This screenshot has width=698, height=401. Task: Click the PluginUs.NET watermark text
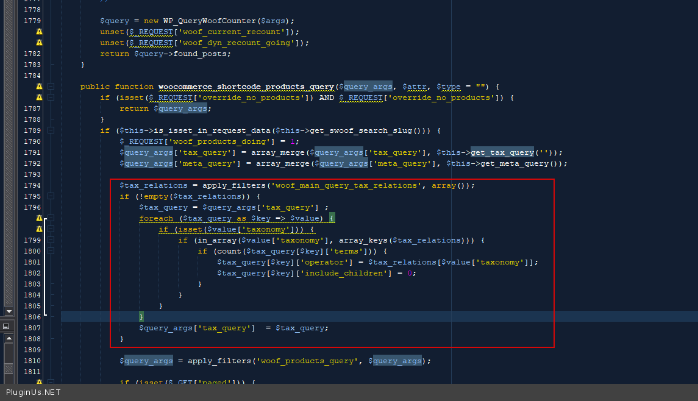[x=33, y=392]
